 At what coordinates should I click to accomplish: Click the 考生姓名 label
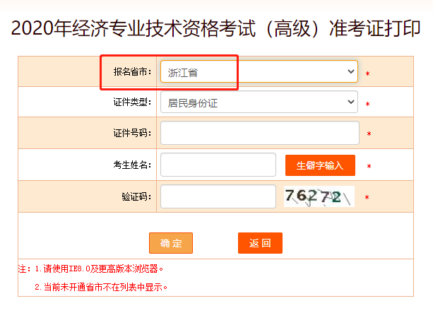[x=131, y=165]
